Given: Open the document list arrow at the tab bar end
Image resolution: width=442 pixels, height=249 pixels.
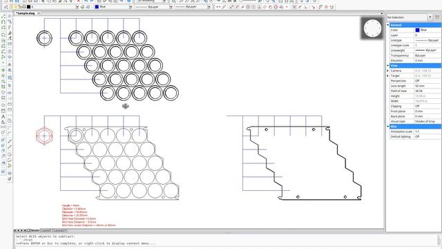Looking at the screenshot, I should click(x=382, y=13).
